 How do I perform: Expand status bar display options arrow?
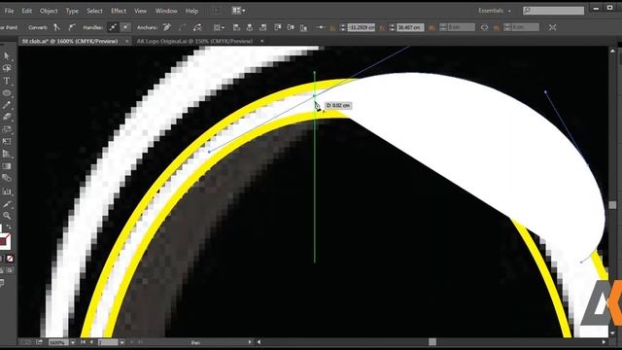point(250,342)
